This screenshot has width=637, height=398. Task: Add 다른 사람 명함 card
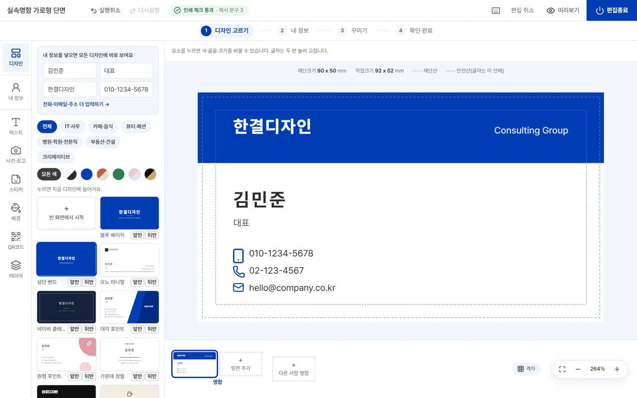tap(294, 369)
